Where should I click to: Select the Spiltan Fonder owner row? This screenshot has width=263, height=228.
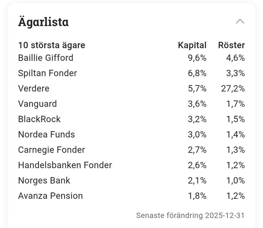[x=47, y=73]
